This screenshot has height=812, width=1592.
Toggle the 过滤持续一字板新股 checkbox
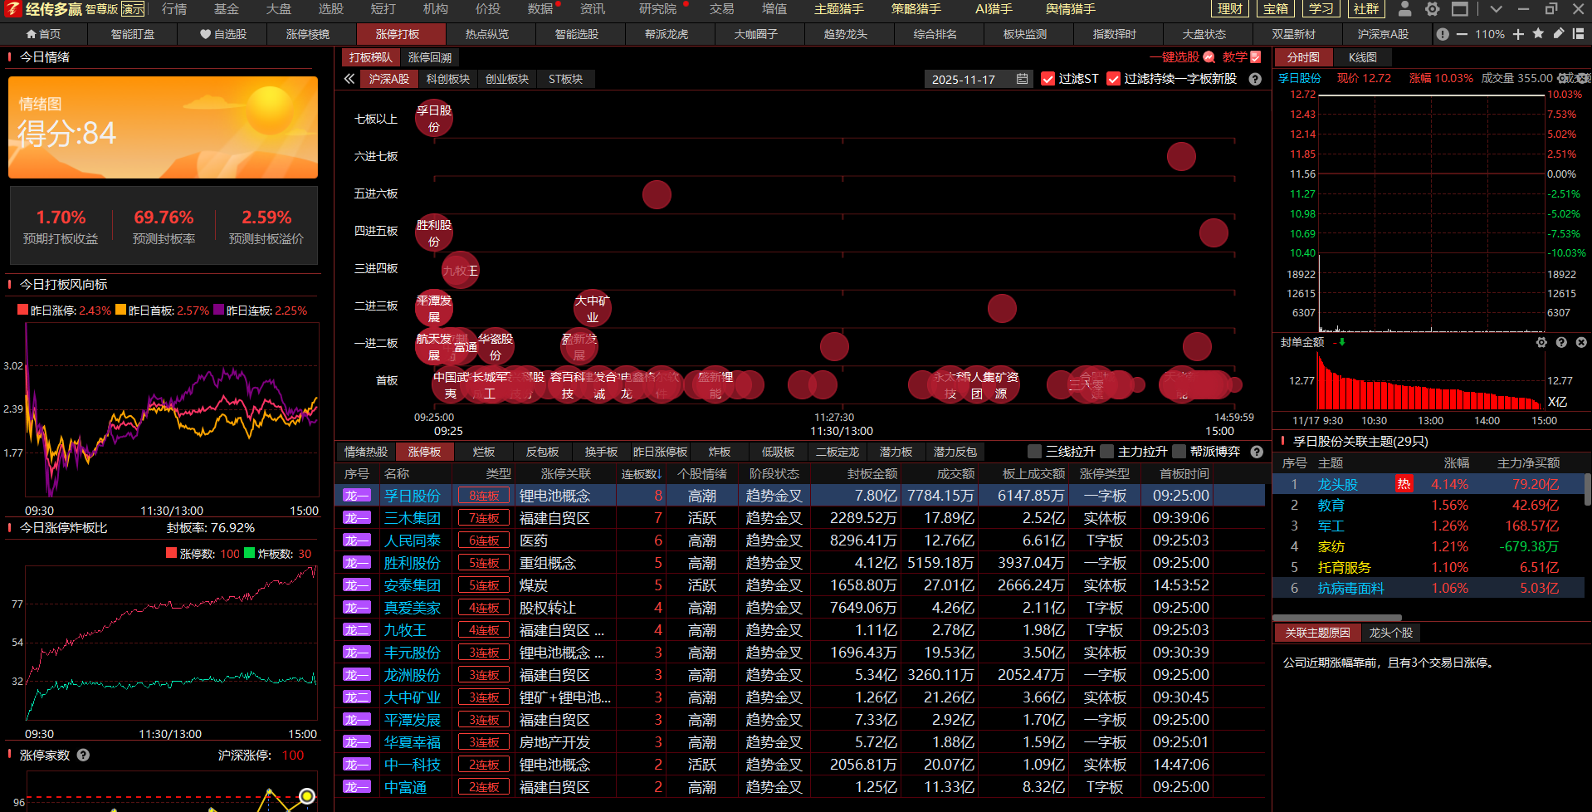[x=1113, y=79]
